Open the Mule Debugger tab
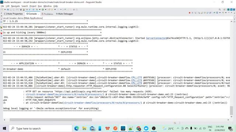 tap(65, 14)
